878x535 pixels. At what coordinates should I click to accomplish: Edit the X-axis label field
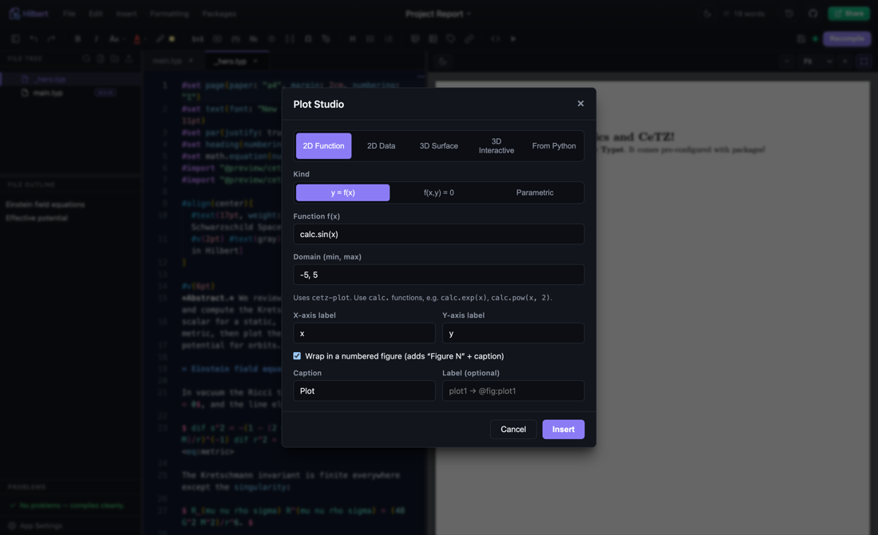tap(364, 333)
